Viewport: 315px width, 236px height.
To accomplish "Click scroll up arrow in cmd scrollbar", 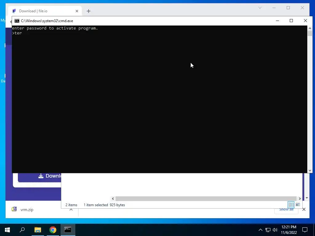I will pyautogui.click(x=310, y=28).
